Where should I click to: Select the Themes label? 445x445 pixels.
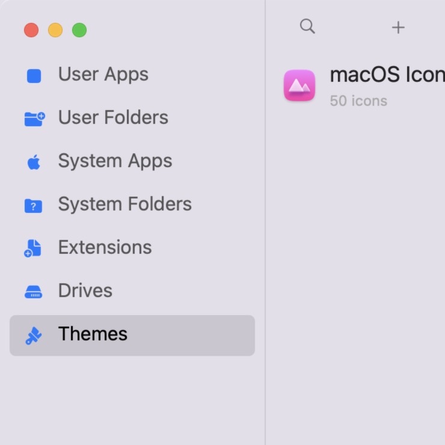(x=93, y=334)
